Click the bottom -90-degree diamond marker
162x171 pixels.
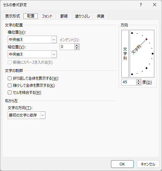132,74
